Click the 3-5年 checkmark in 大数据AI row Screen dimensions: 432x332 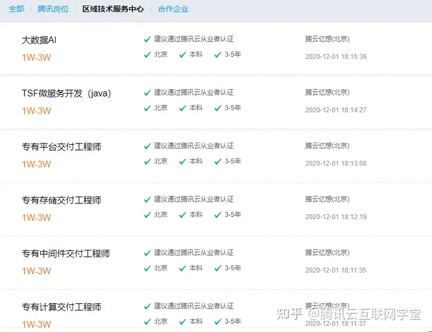(x=218, y=55)
